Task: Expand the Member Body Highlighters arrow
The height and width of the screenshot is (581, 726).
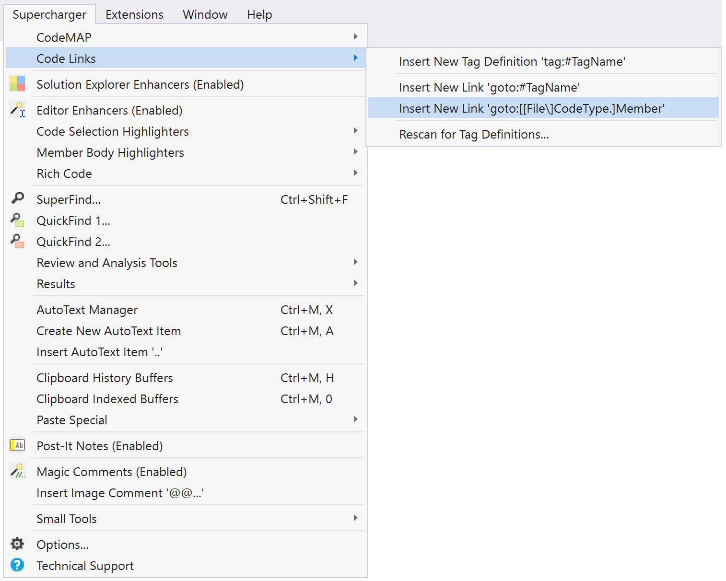Action: (355, 151)
